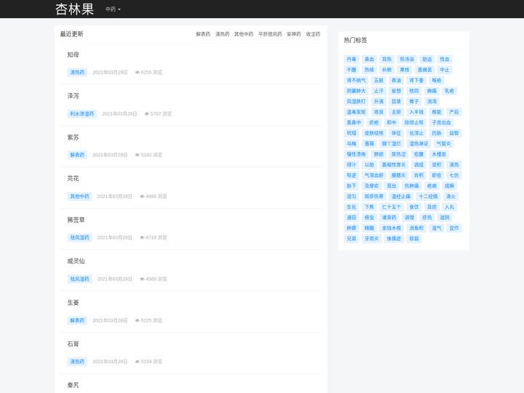Open the 知母 article
Image resolution: width=524 pixels, height=393 pixels.
click(74, 55)
